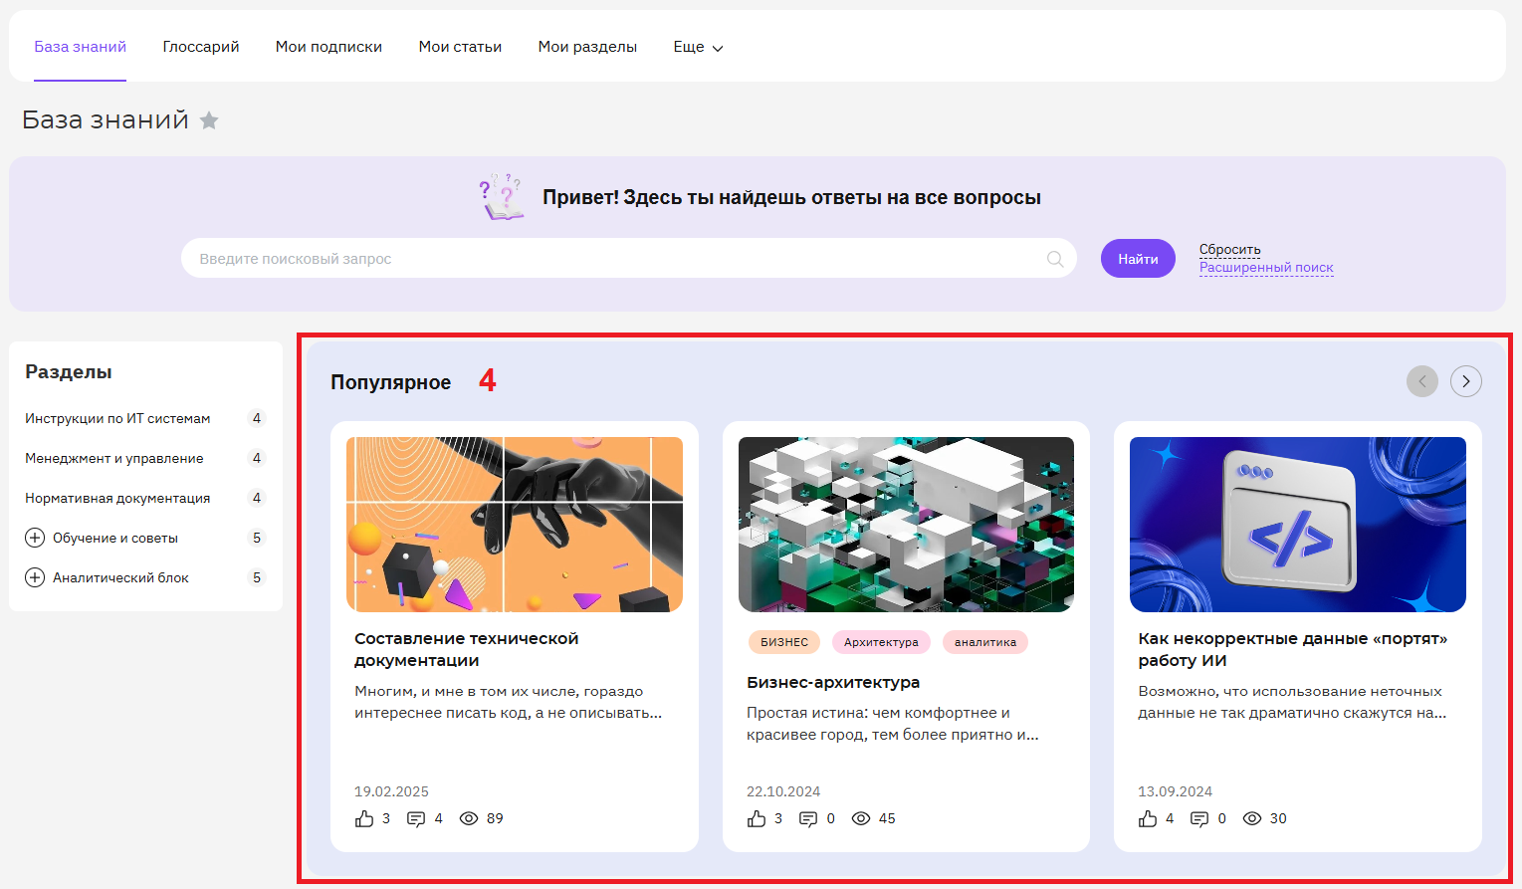Open Инструкции по ИТ системам section
Image resolution: width=1522 pixels, height=889 pixels.
(117, 418)
